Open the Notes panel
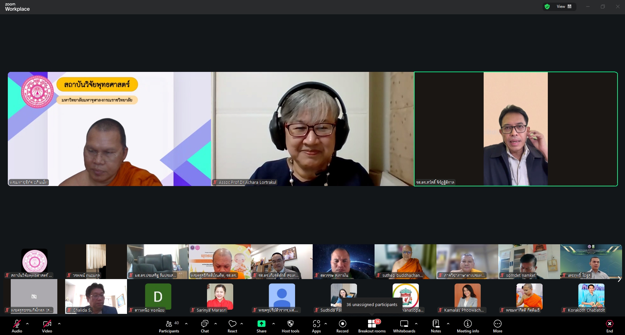The height and width of the screenshot is (335, 625). coord(436,326)
